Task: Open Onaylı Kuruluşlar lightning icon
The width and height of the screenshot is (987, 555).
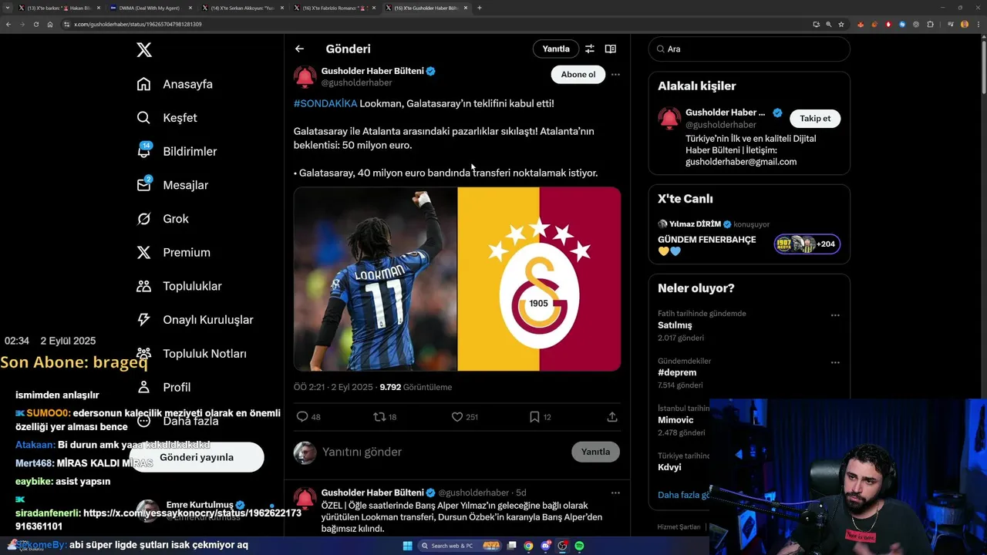Action: click(144, 320)
